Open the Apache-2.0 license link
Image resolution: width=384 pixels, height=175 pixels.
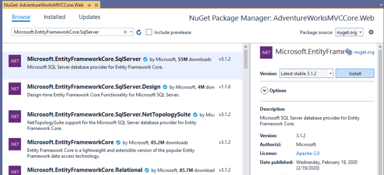[x=308, y=153]
